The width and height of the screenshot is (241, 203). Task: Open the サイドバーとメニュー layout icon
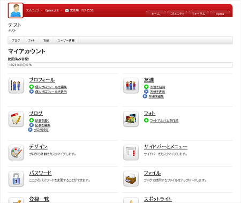pos(131,152)
